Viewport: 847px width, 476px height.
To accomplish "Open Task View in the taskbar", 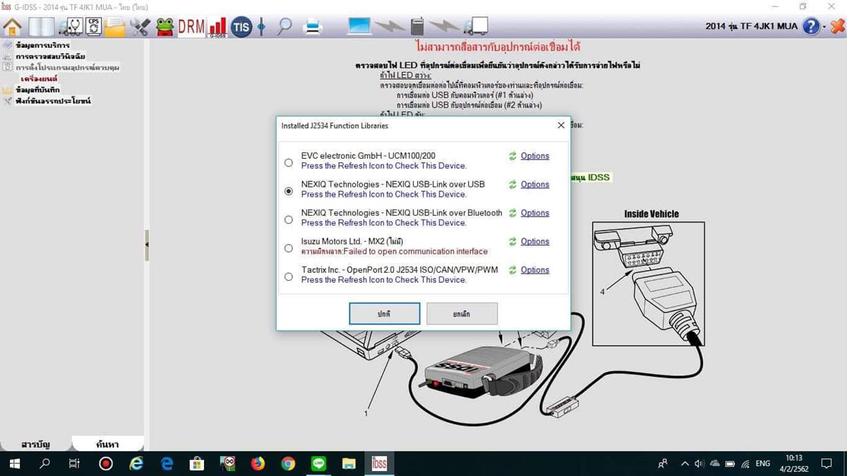I will (x=74, y=463).
